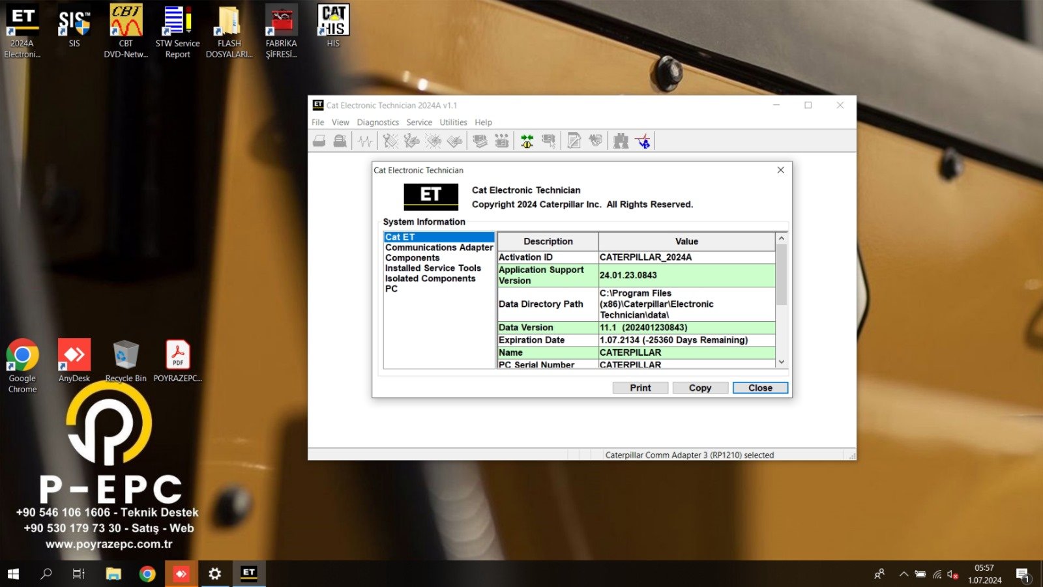Viewport: 1043px width, 587px height.
Task: Click the muted volume tray icon
Action: 952,574
